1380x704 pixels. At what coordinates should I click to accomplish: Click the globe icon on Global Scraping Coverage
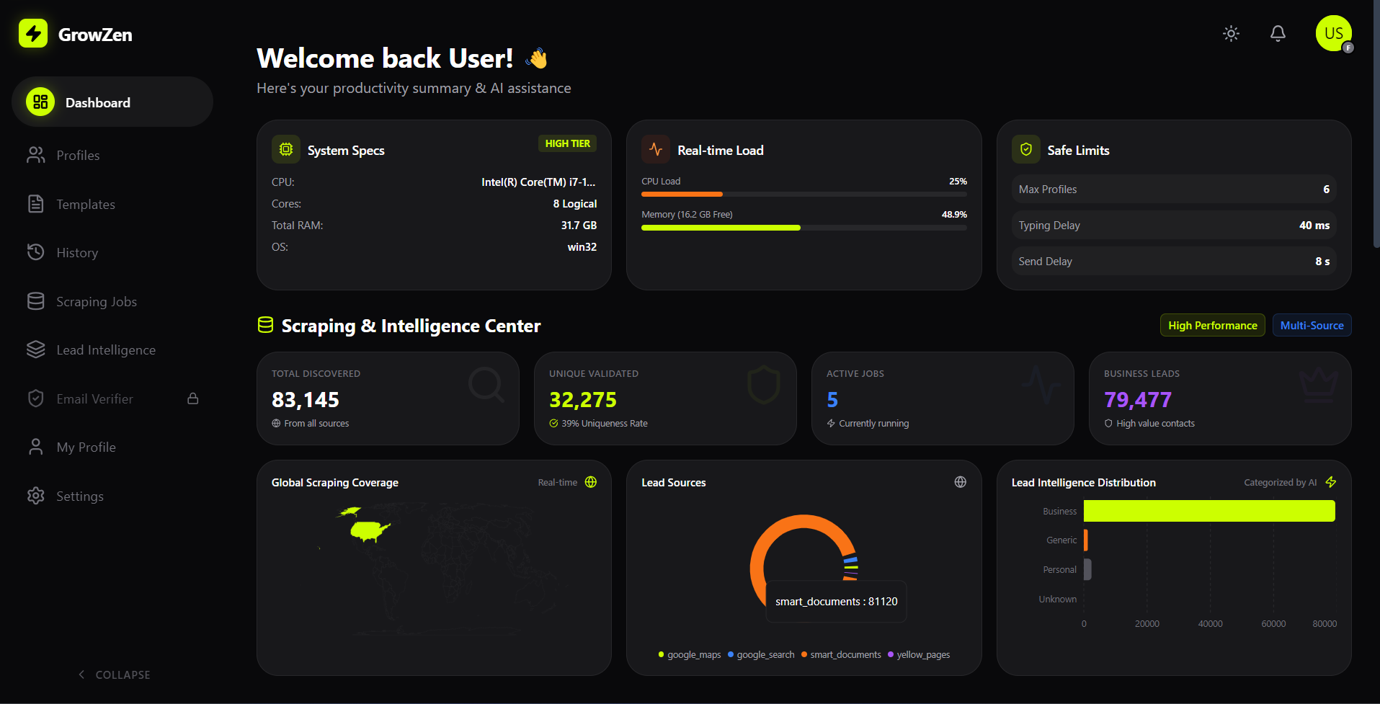(x=591, y=481)
